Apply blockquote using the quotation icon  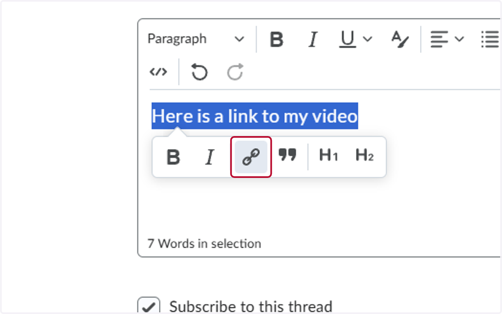pyautogui.click(x=287, y=156)
